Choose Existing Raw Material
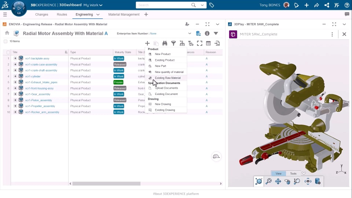352x198 pixels. [x=166, y=78]
